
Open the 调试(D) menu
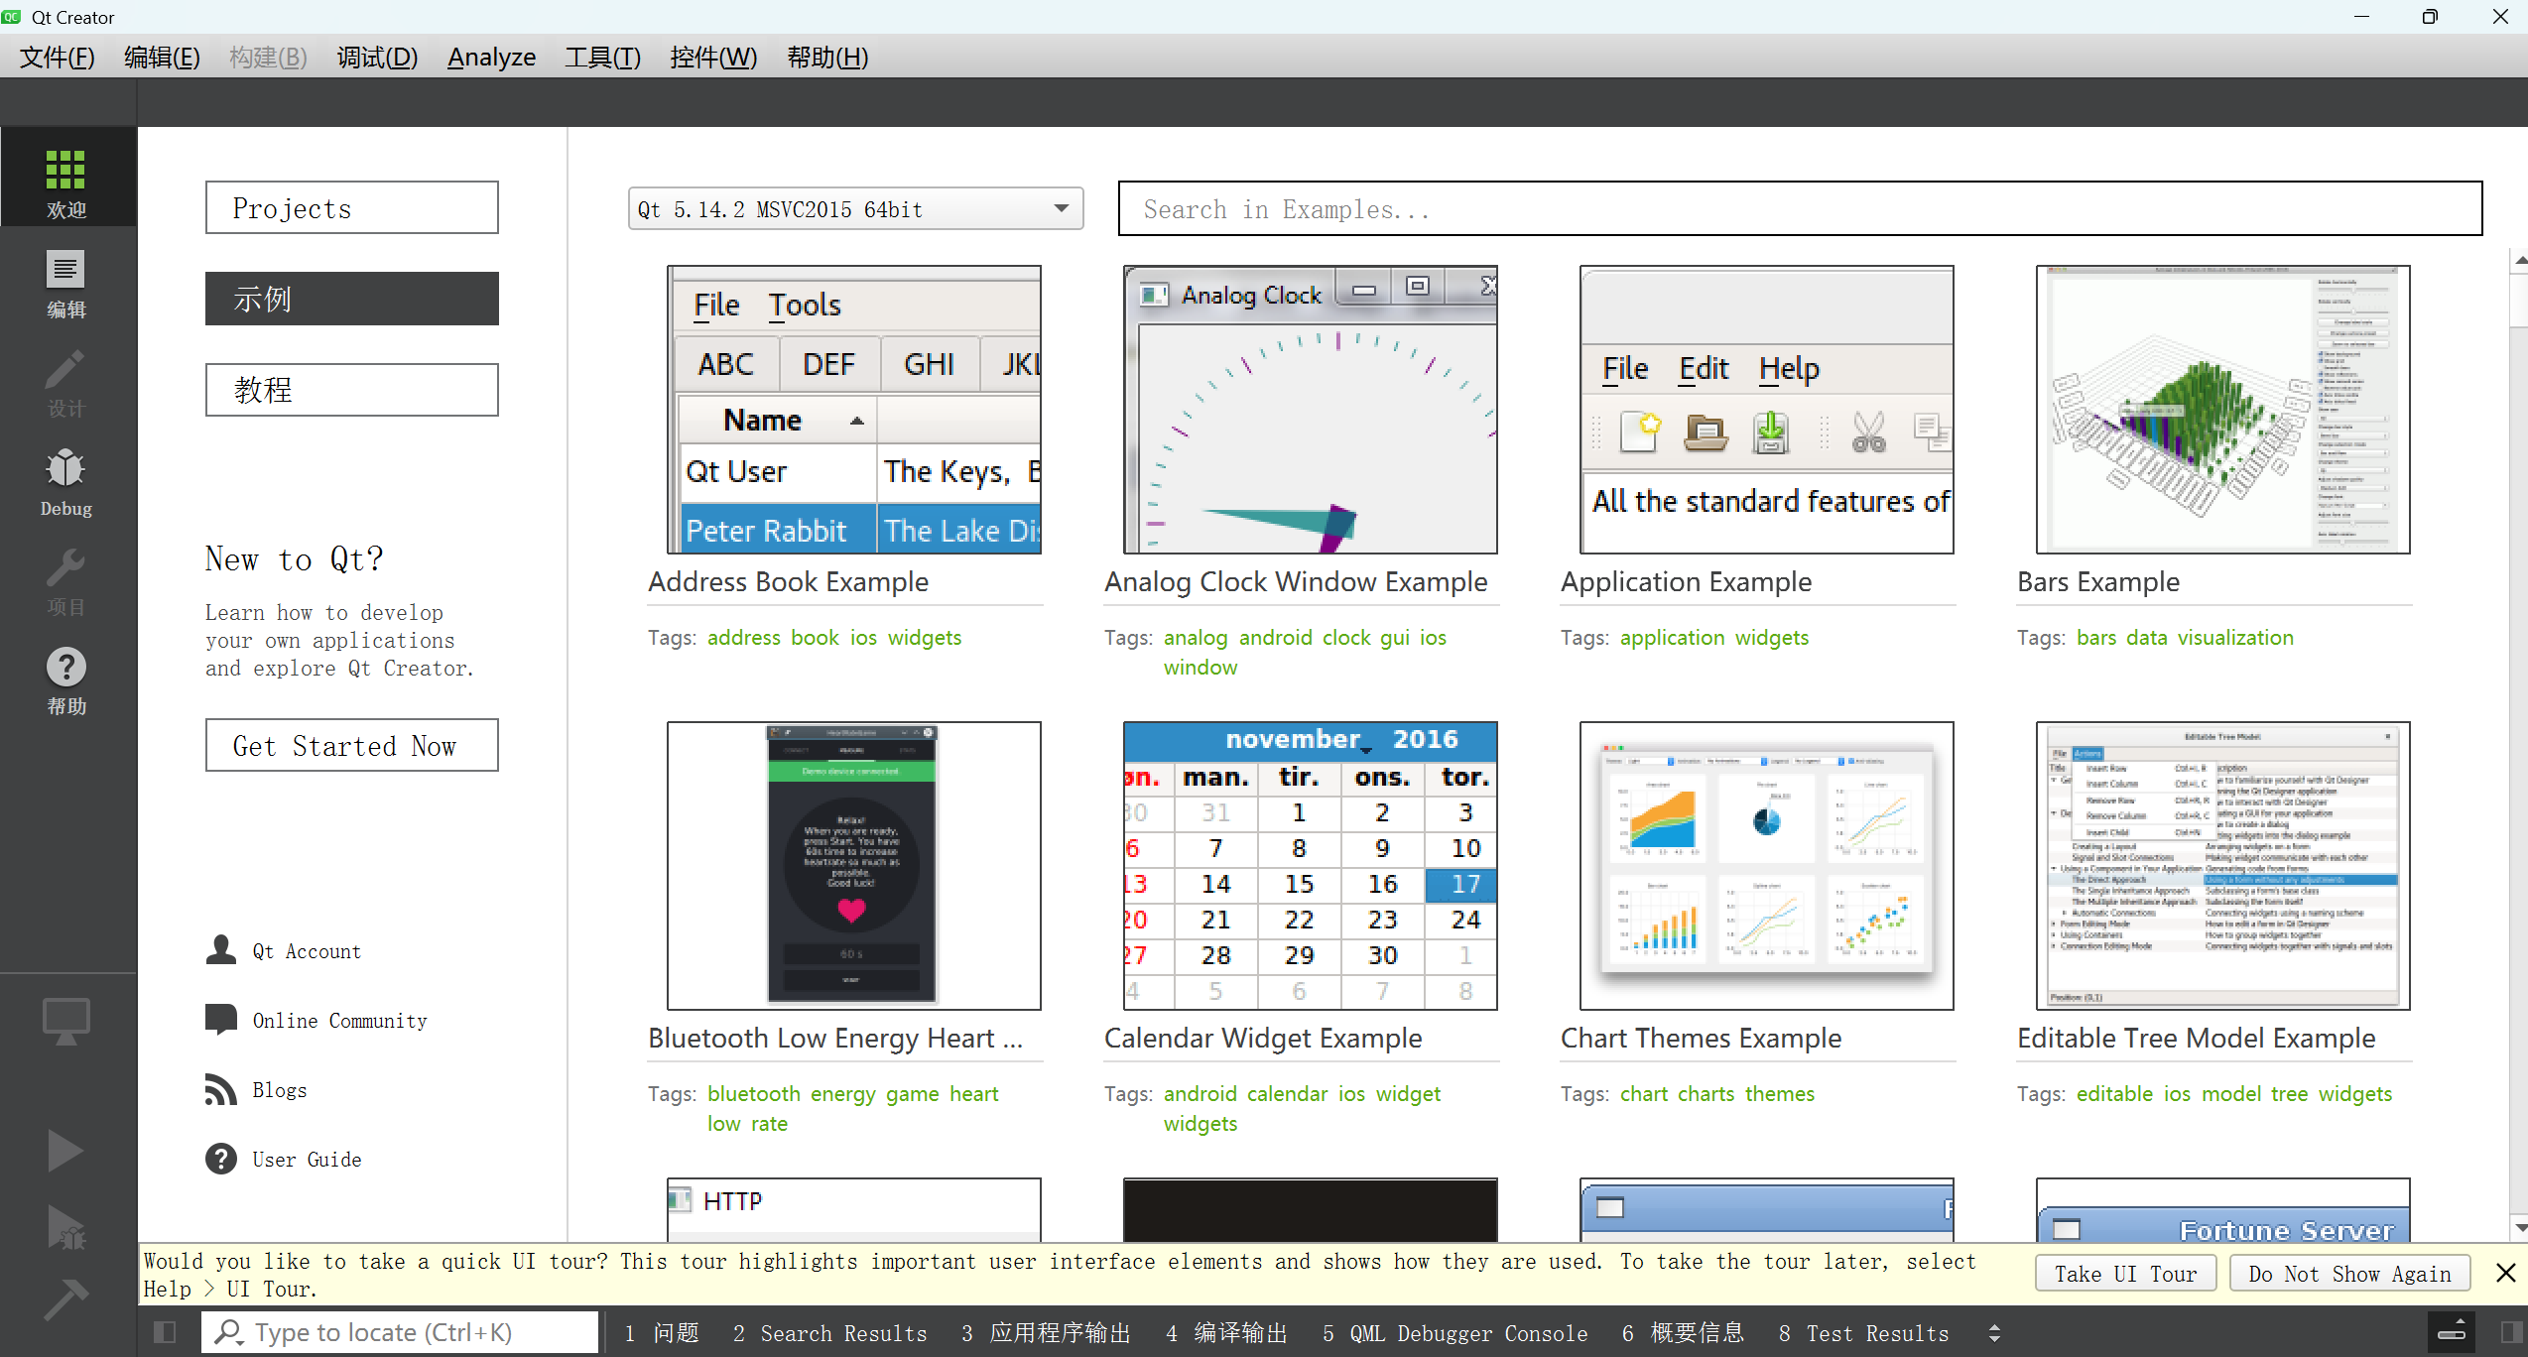[377, 57]
